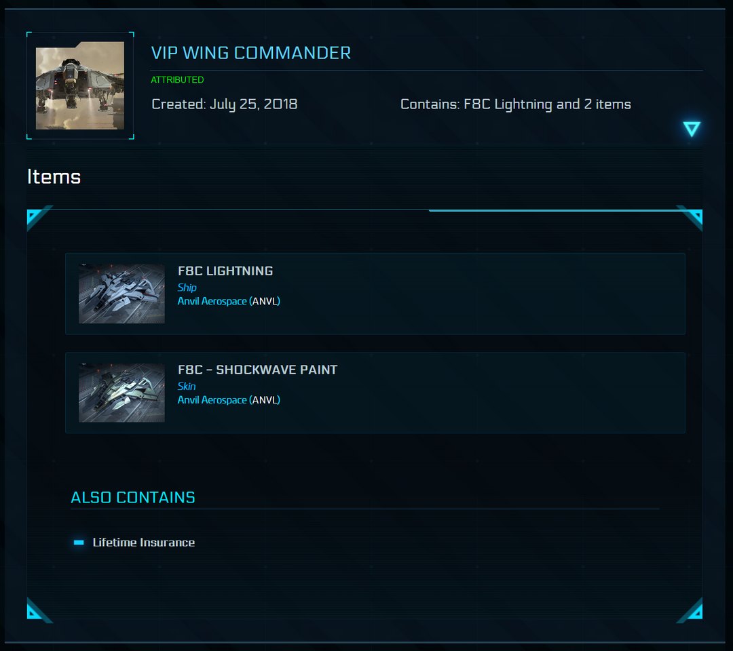Open the Items section header

[54, 177]
